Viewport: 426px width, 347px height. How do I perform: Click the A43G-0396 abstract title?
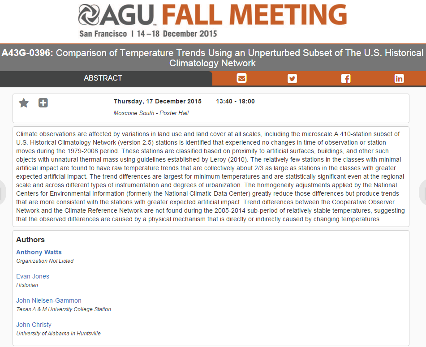(x=213, y=58)
